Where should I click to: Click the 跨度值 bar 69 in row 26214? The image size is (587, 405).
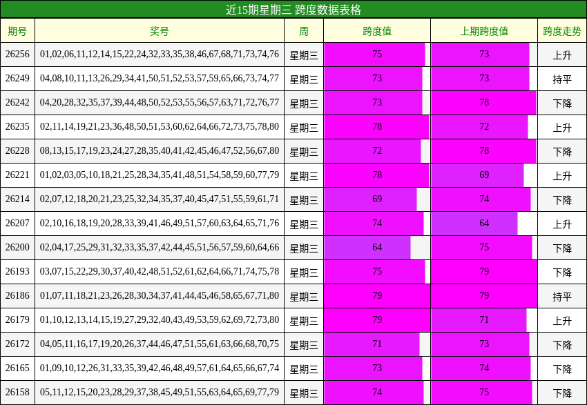coord(371,199)
